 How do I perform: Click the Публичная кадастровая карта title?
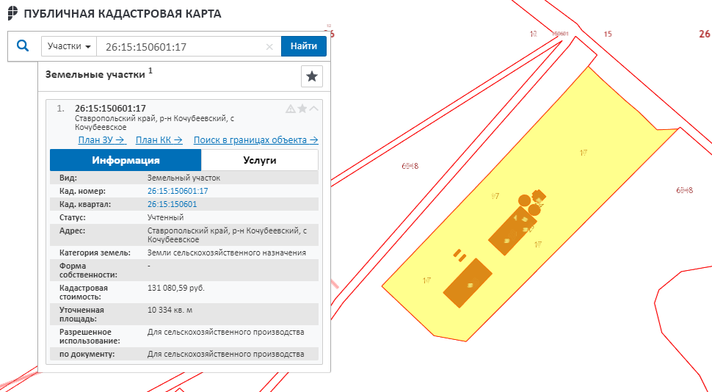point(123,14)
